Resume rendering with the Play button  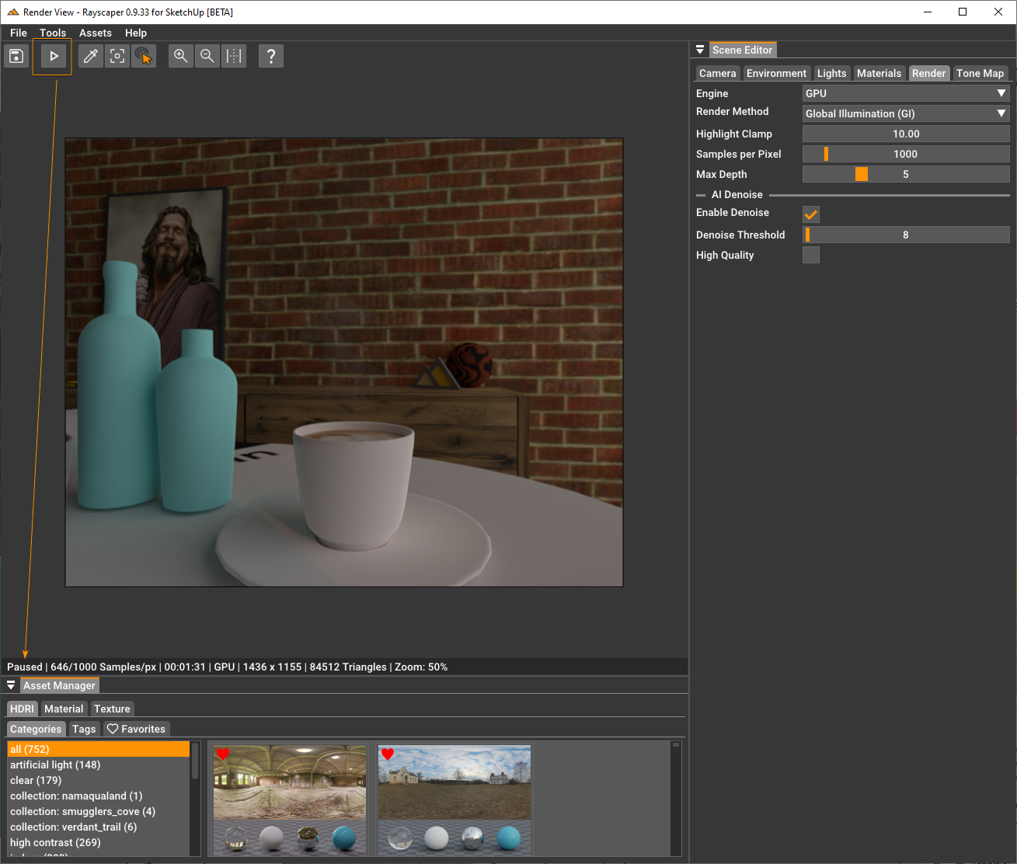click(x=54, y=56)
